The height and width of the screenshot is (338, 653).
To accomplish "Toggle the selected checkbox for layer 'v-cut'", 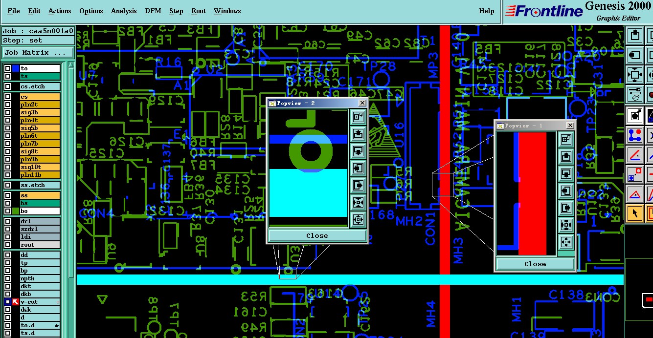I will [8, 302].
